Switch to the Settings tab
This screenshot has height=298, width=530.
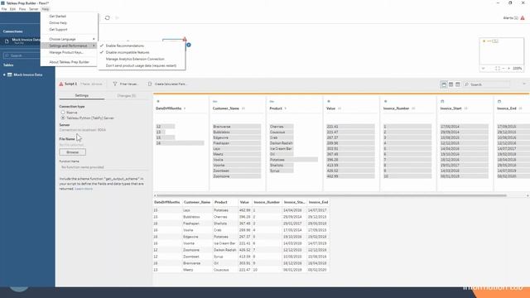82,96
